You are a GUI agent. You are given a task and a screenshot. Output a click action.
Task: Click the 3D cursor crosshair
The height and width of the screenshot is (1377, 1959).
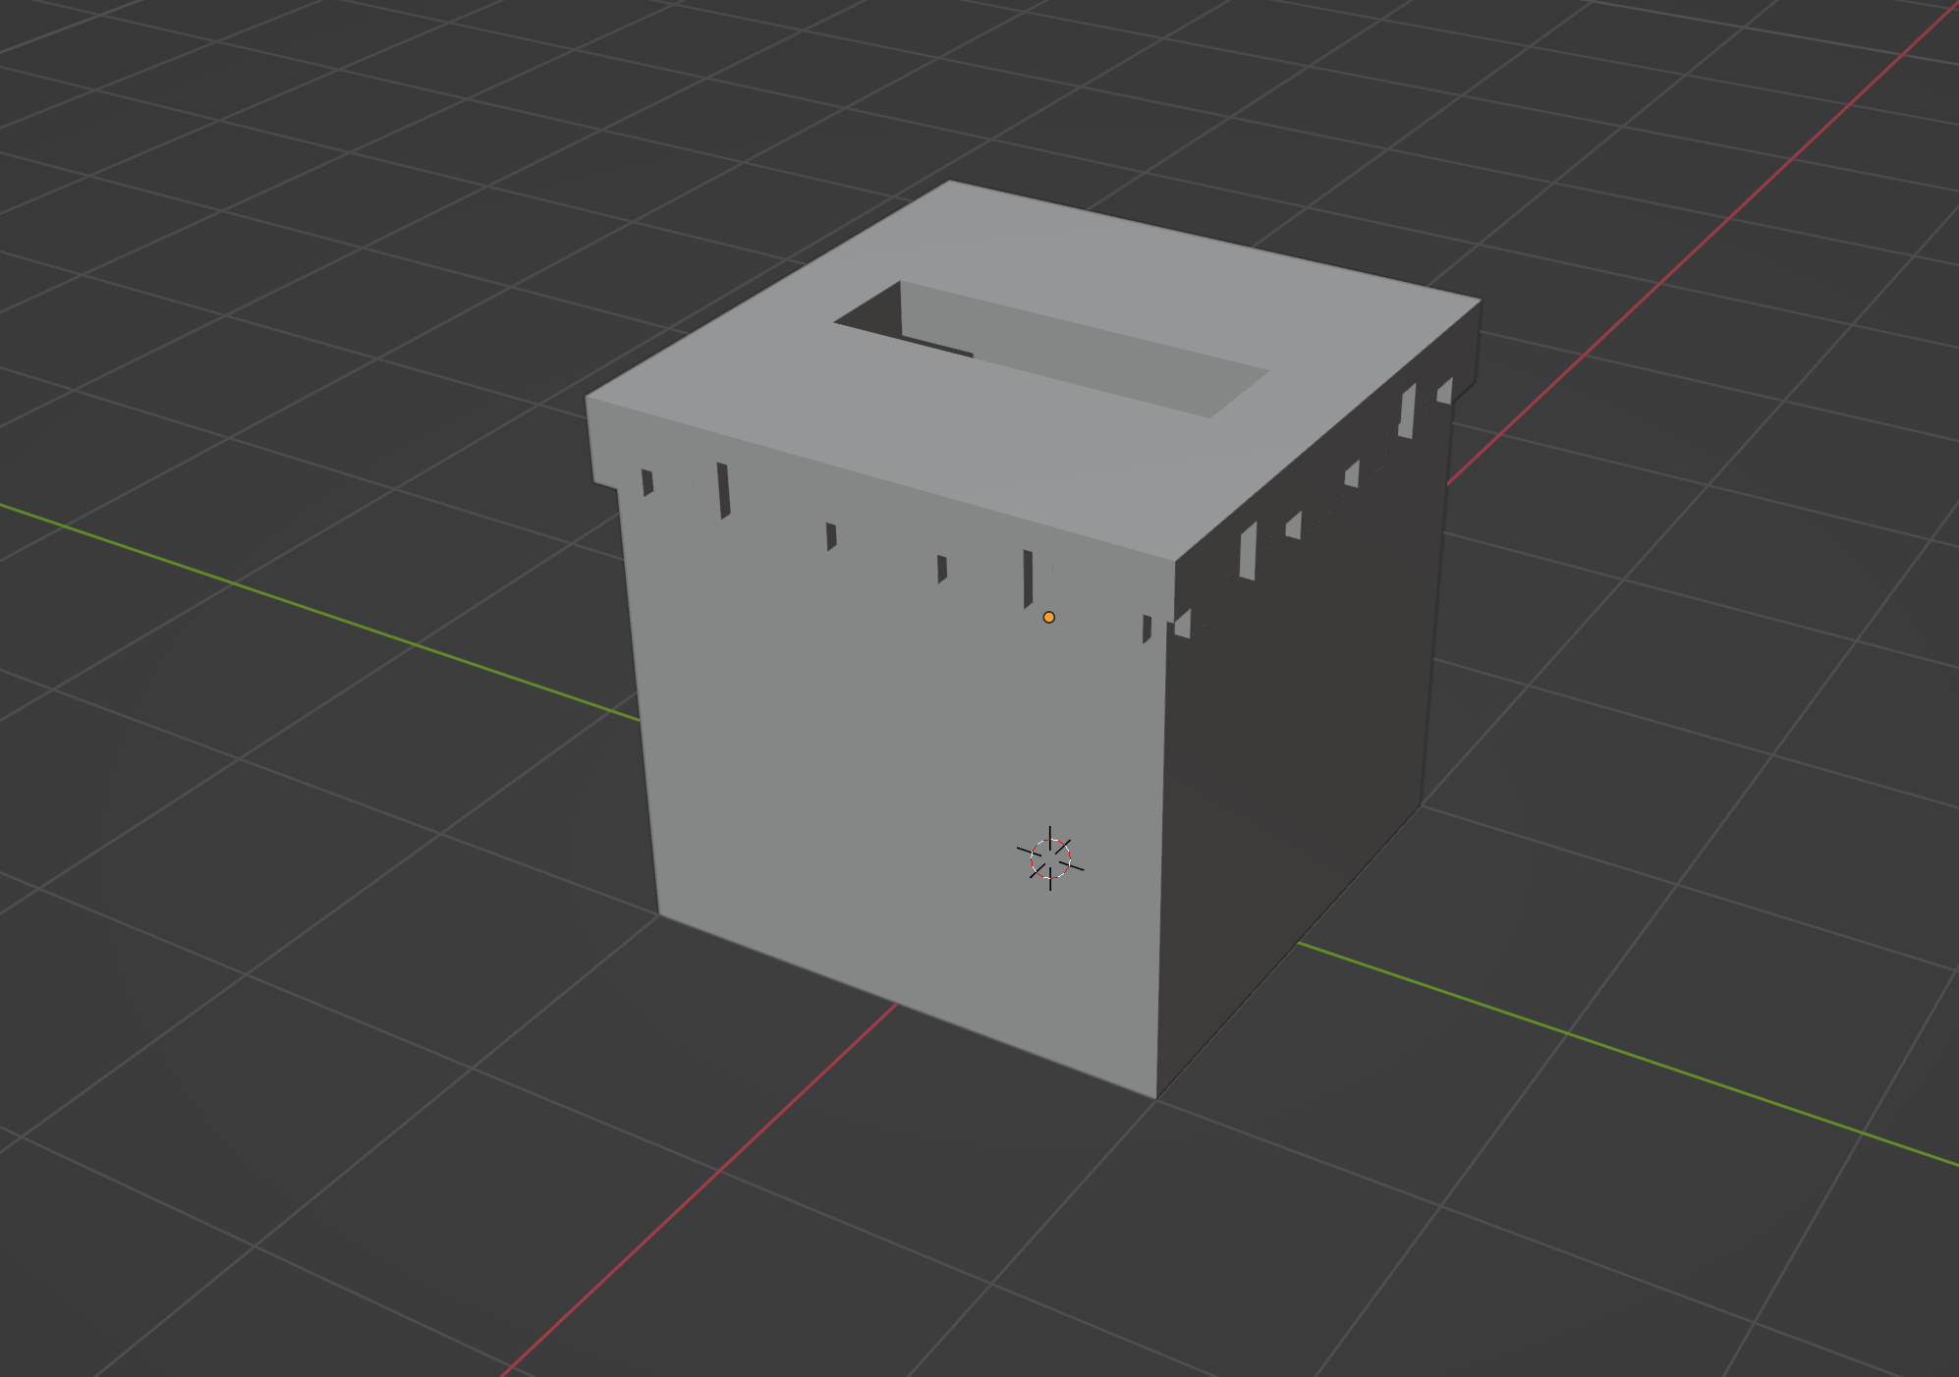[1050, 858]
